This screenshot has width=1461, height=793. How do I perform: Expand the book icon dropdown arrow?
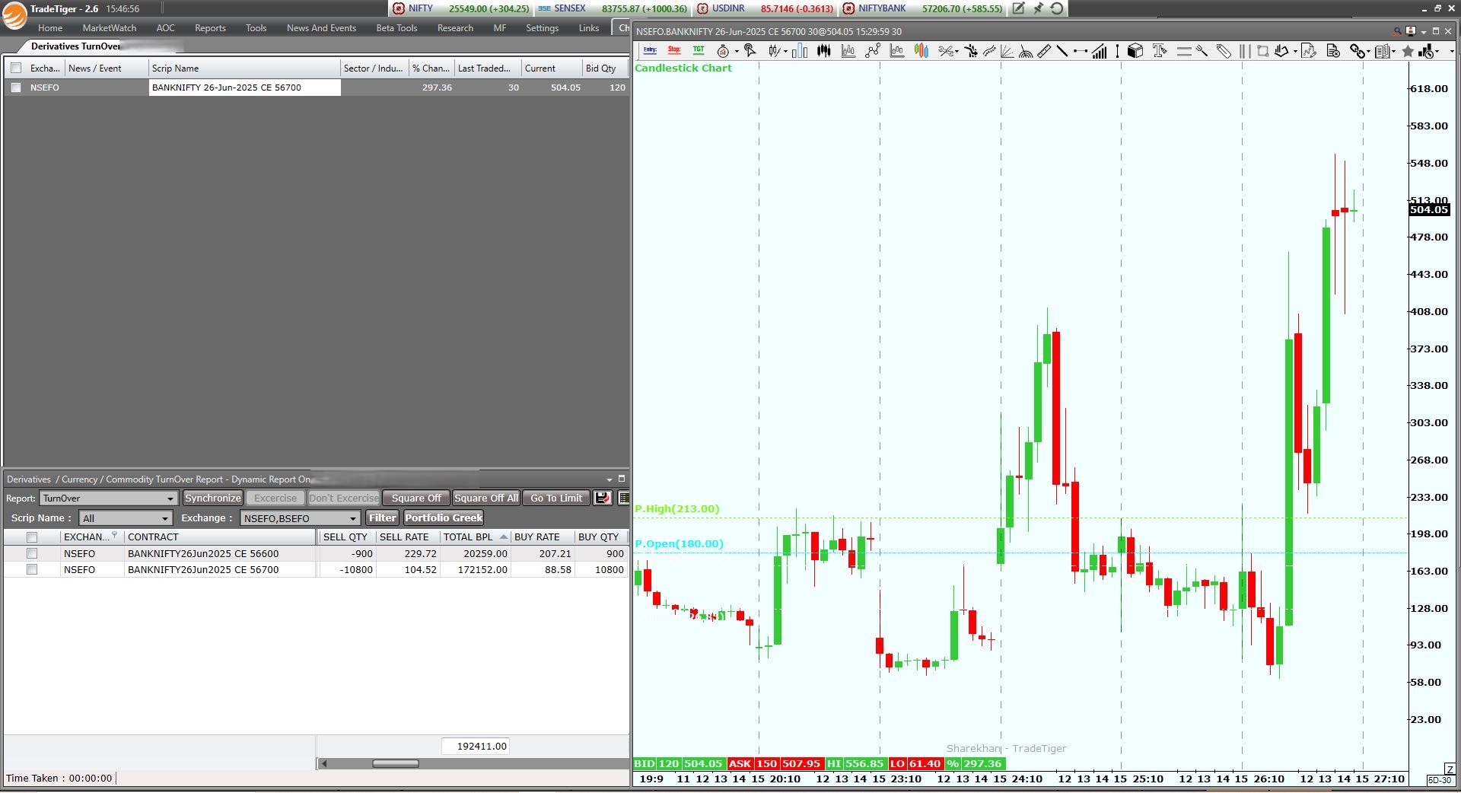(x=1393, y=51)
